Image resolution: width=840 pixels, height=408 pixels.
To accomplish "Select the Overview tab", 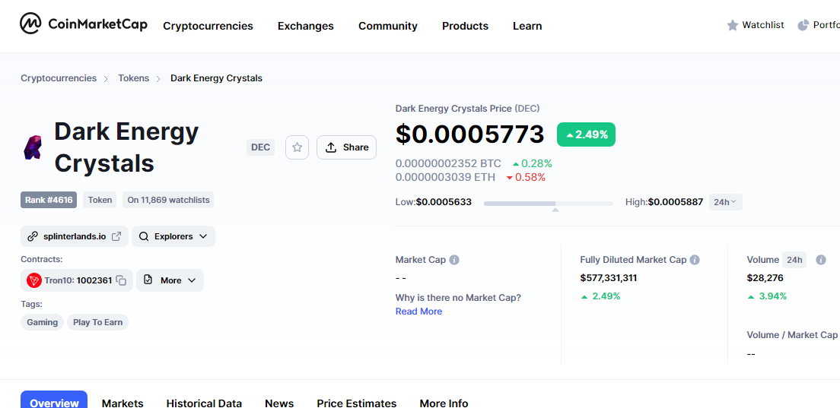I will tap(53, 400).
